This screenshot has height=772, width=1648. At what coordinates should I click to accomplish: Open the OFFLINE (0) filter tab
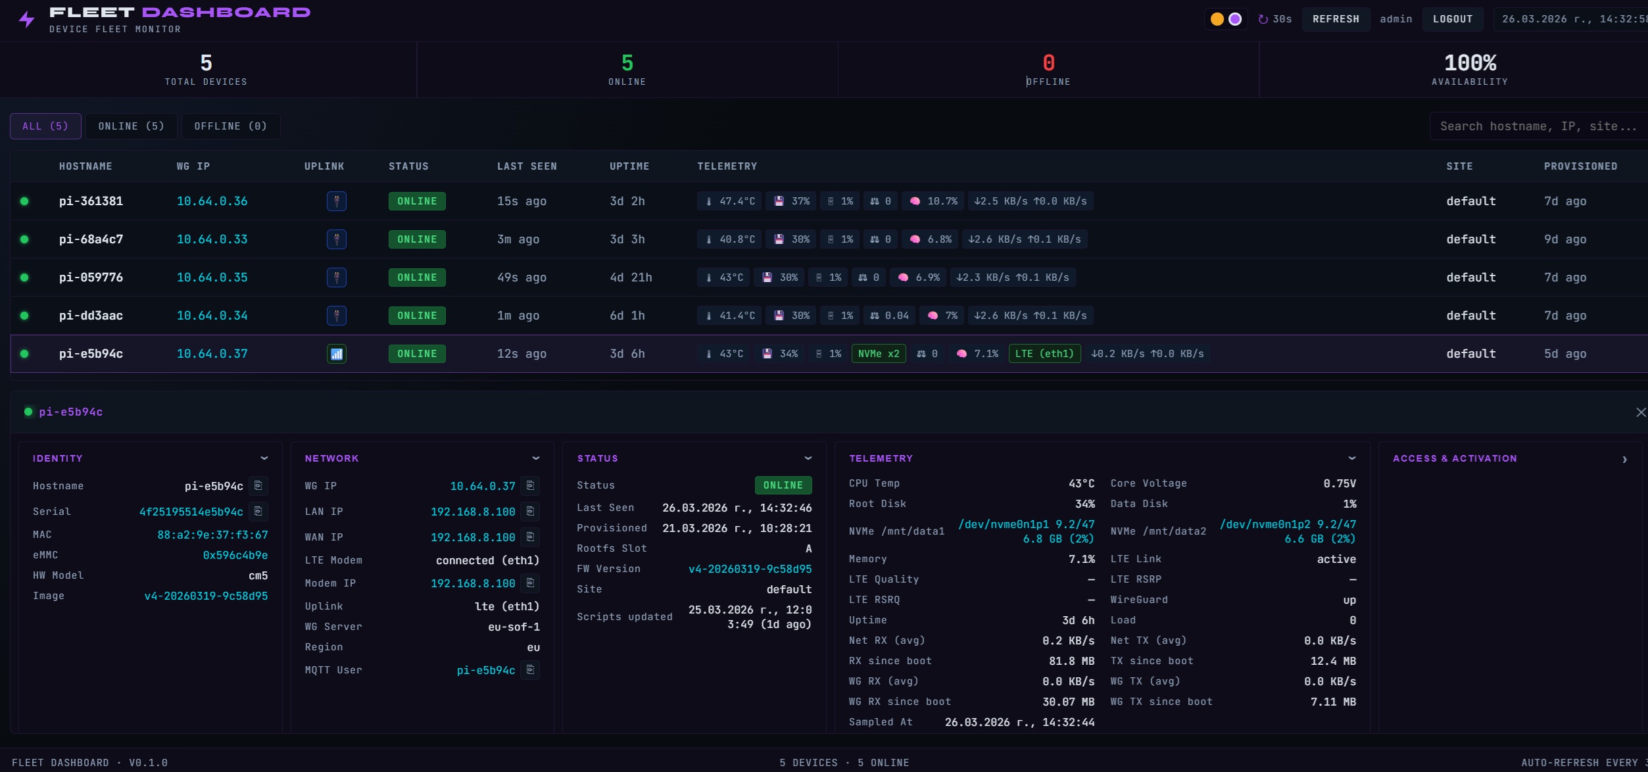[230, 126]
